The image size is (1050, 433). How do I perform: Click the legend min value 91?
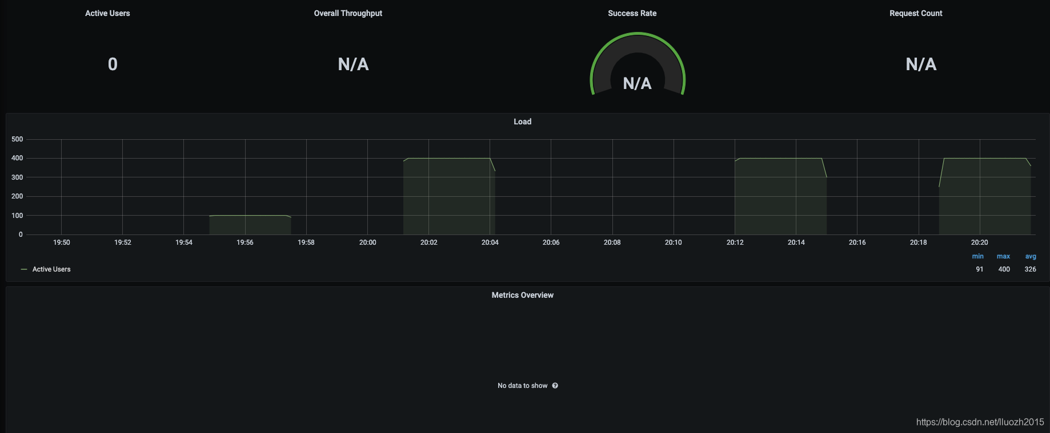click(980, 269)
